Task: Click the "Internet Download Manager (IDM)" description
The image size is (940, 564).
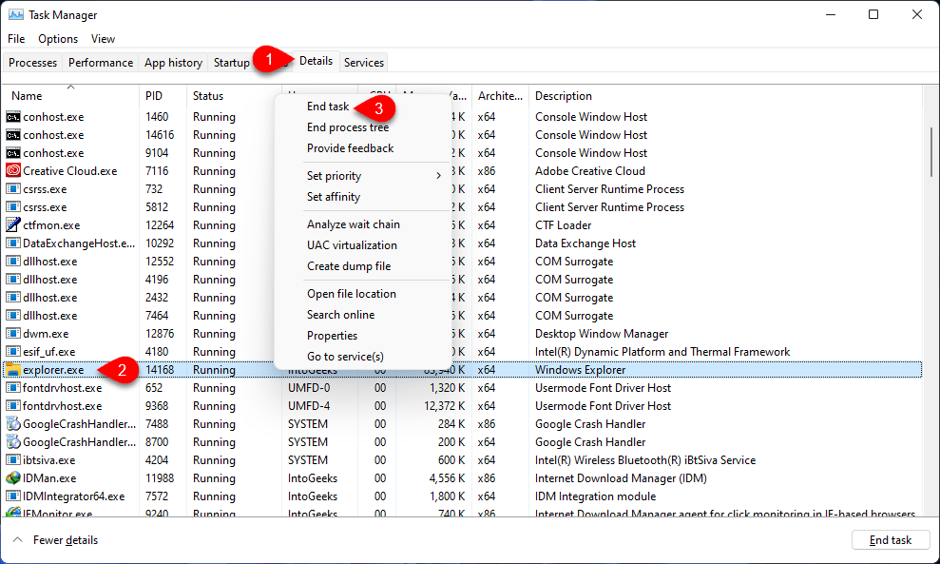Action: coord(621,478)
